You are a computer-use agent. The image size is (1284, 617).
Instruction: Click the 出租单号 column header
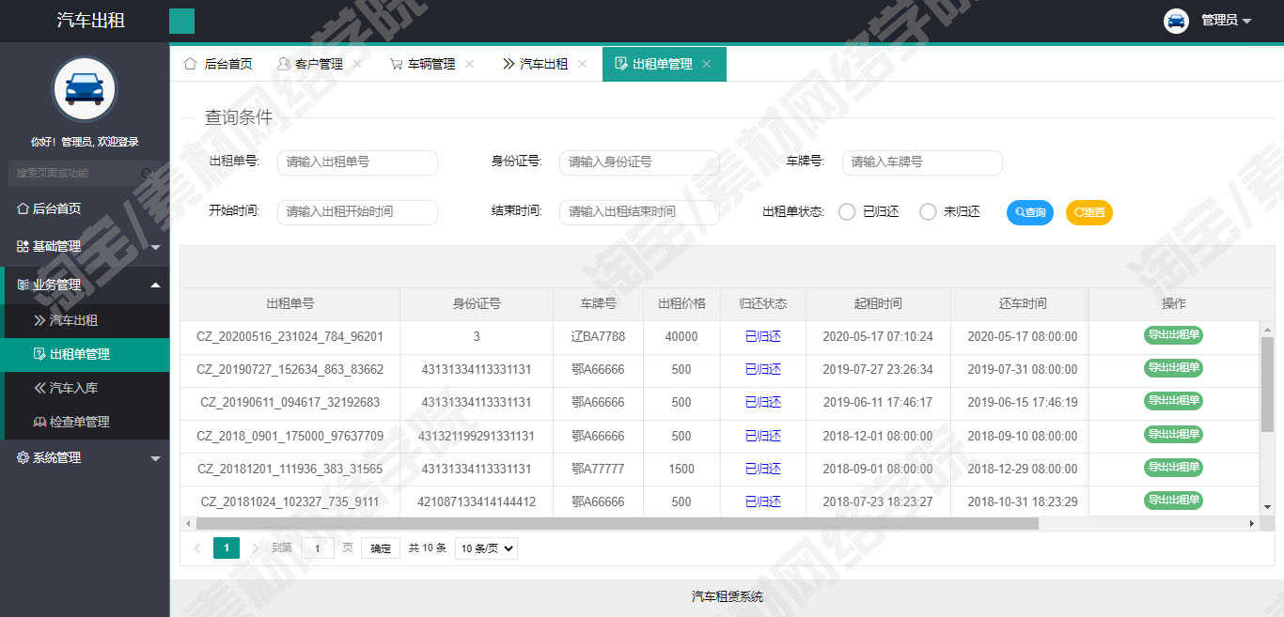tap(290, 303)
